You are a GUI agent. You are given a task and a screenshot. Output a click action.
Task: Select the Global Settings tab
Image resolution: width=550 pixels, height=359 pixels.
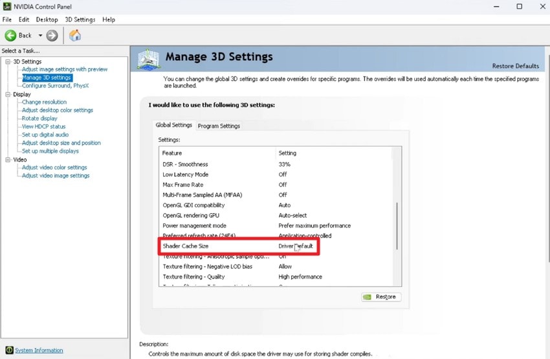pyautogui.click(x=174, y=125)
